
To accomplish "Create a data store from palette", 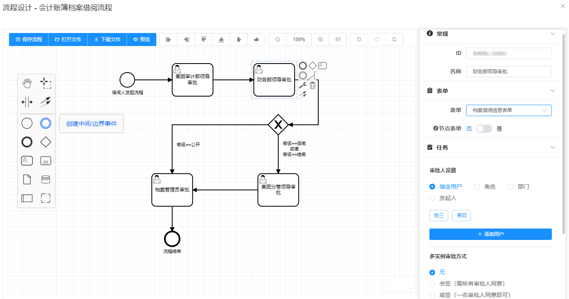I will 46,179.
